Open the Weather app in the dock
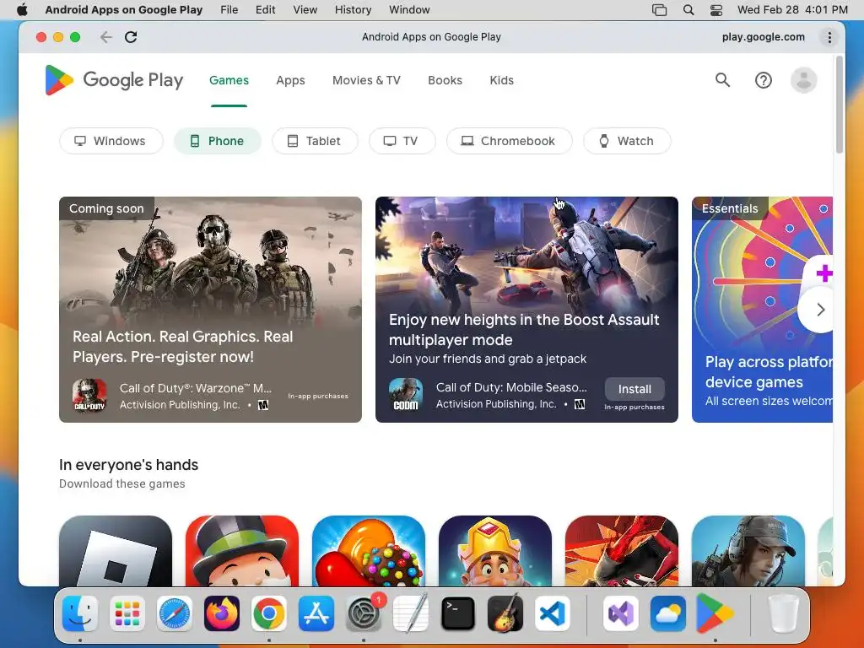 point(668,613)
